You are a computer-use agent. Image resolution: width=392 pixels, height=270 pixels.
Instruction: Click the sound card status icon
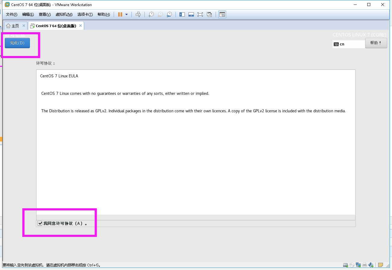371,265
